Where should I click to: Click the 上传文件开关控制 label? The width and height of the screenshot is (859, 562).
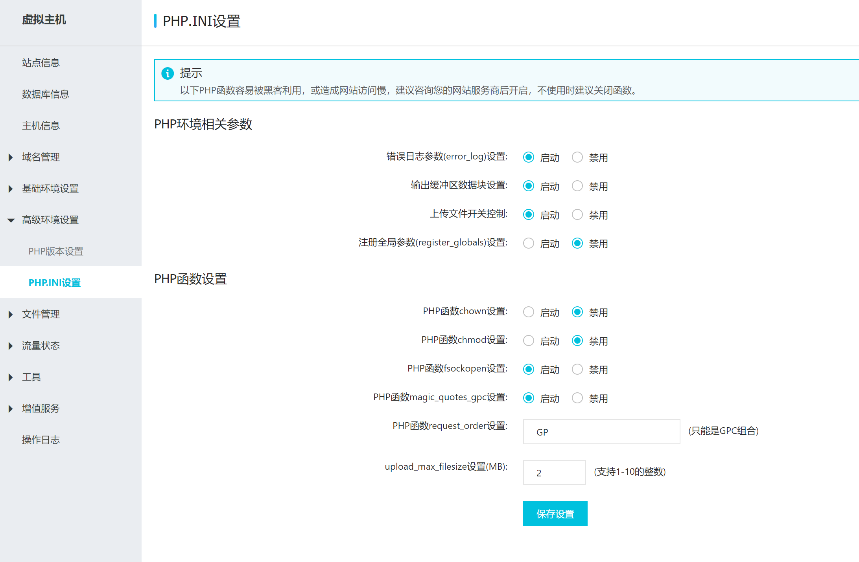468,214
